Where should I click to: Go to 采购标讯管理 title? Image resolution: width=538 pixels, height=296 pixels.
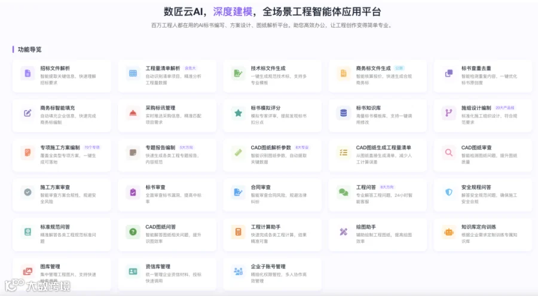coord(160,108)
